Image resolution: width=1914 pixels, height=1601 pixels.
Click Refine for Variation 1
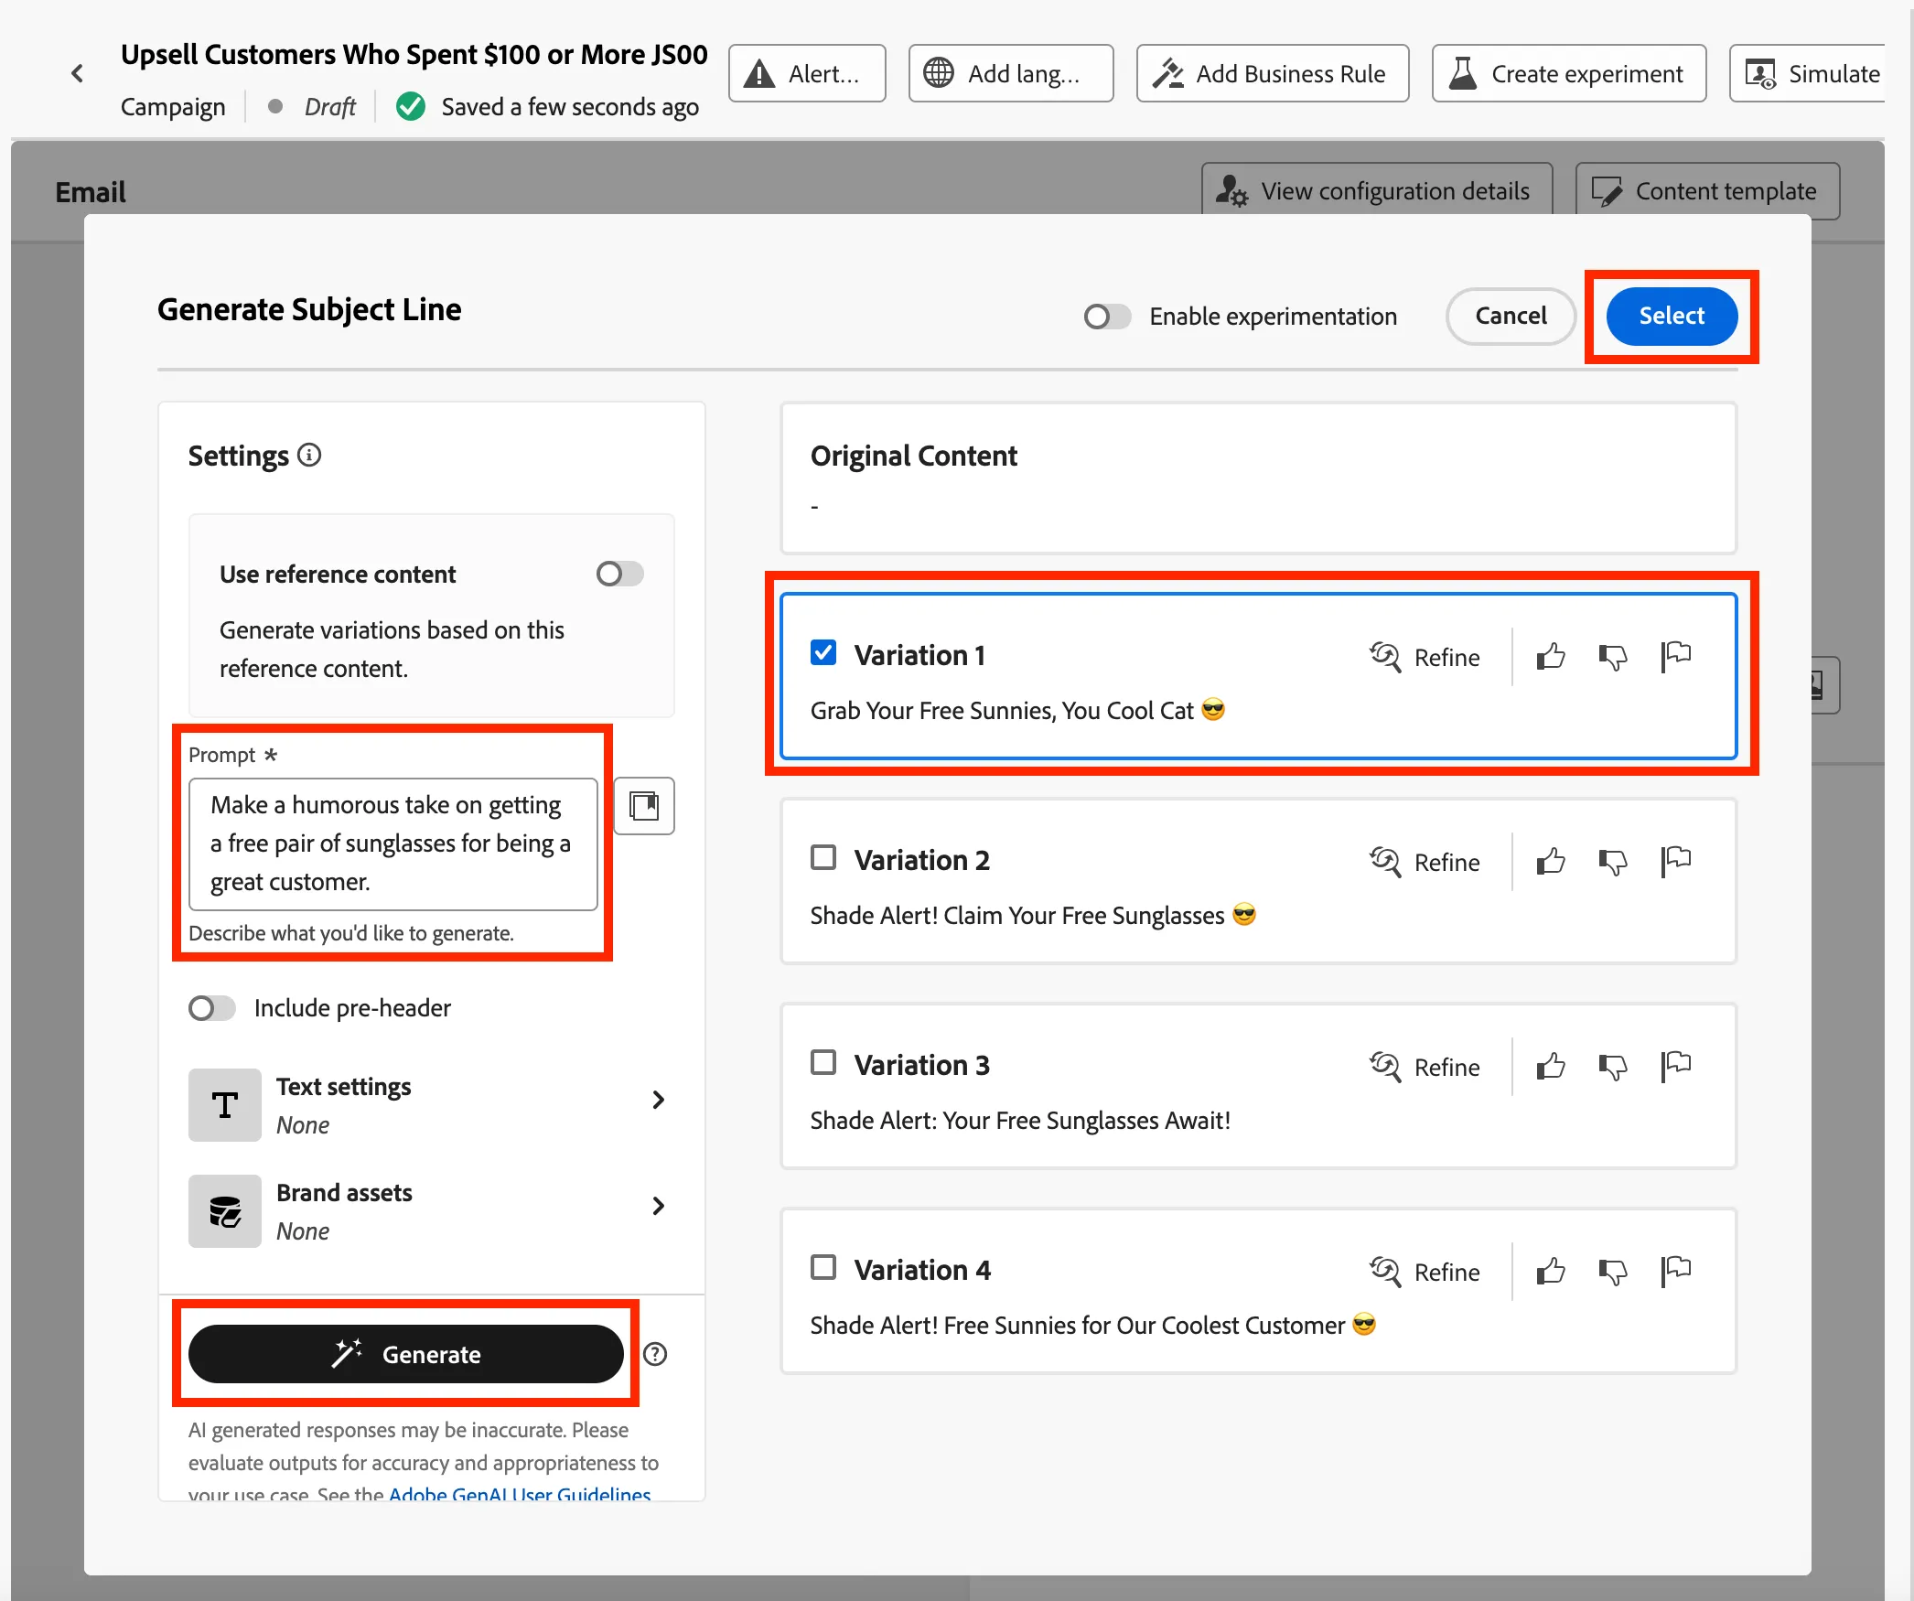[1425, 657]
